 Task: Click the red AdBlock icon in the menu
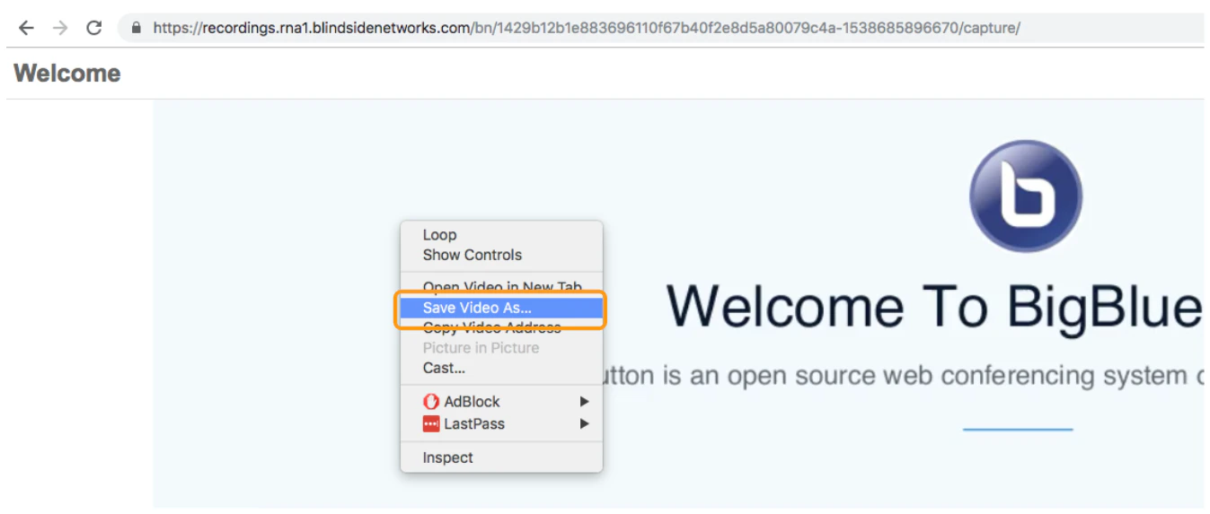pyautogui.click(x=431, y=402)
